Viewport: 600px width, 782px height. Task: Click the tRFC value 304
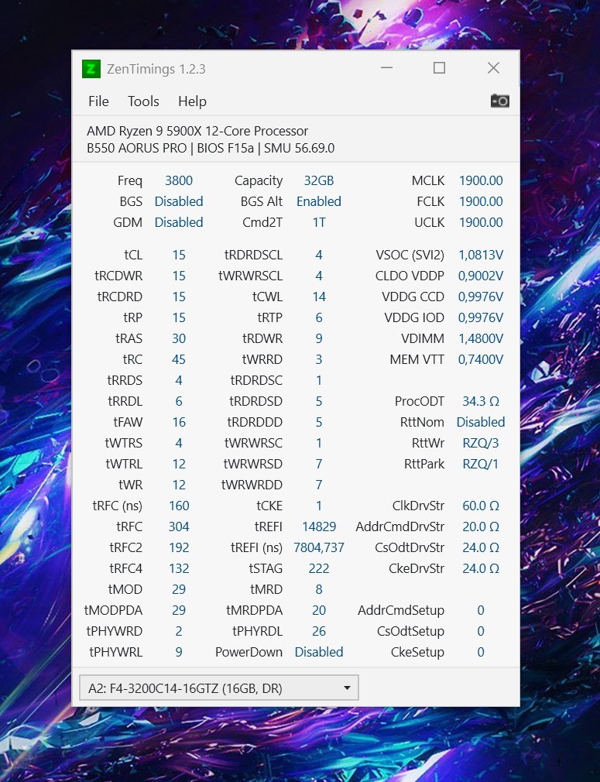tap(179, 526)
